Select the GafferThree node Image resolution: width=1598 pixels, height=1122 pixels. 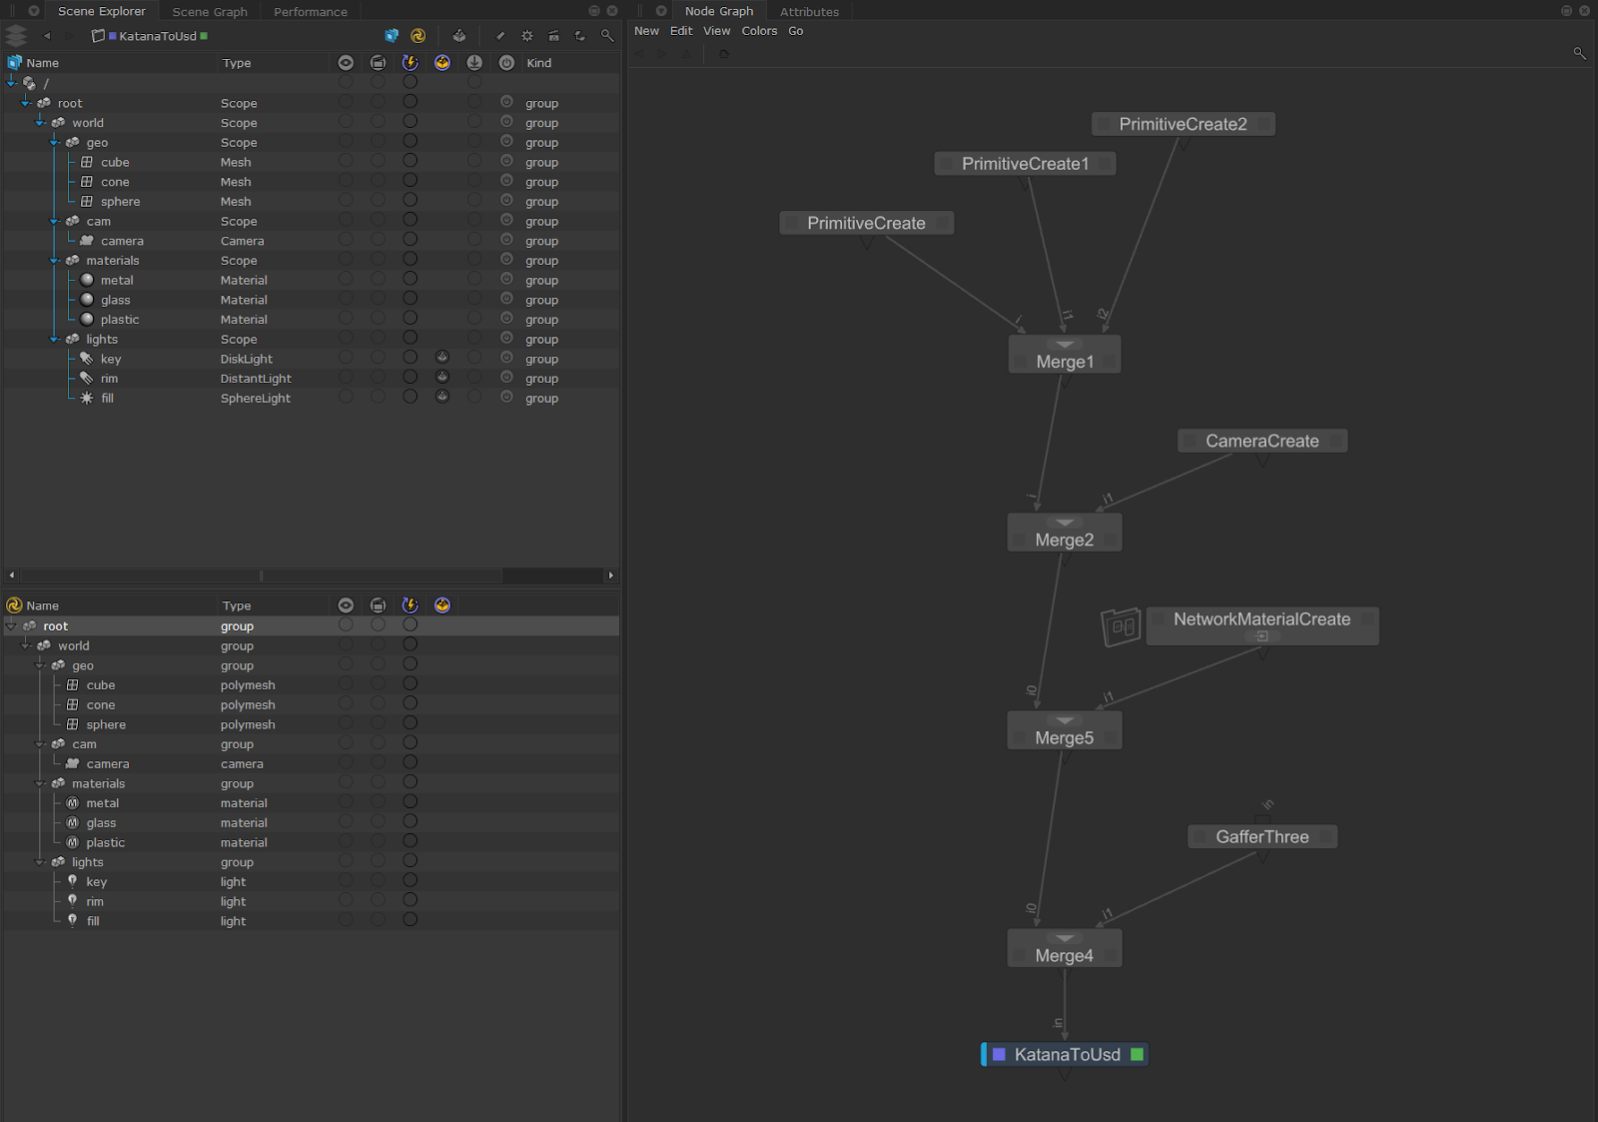(x=1261, y=837)
